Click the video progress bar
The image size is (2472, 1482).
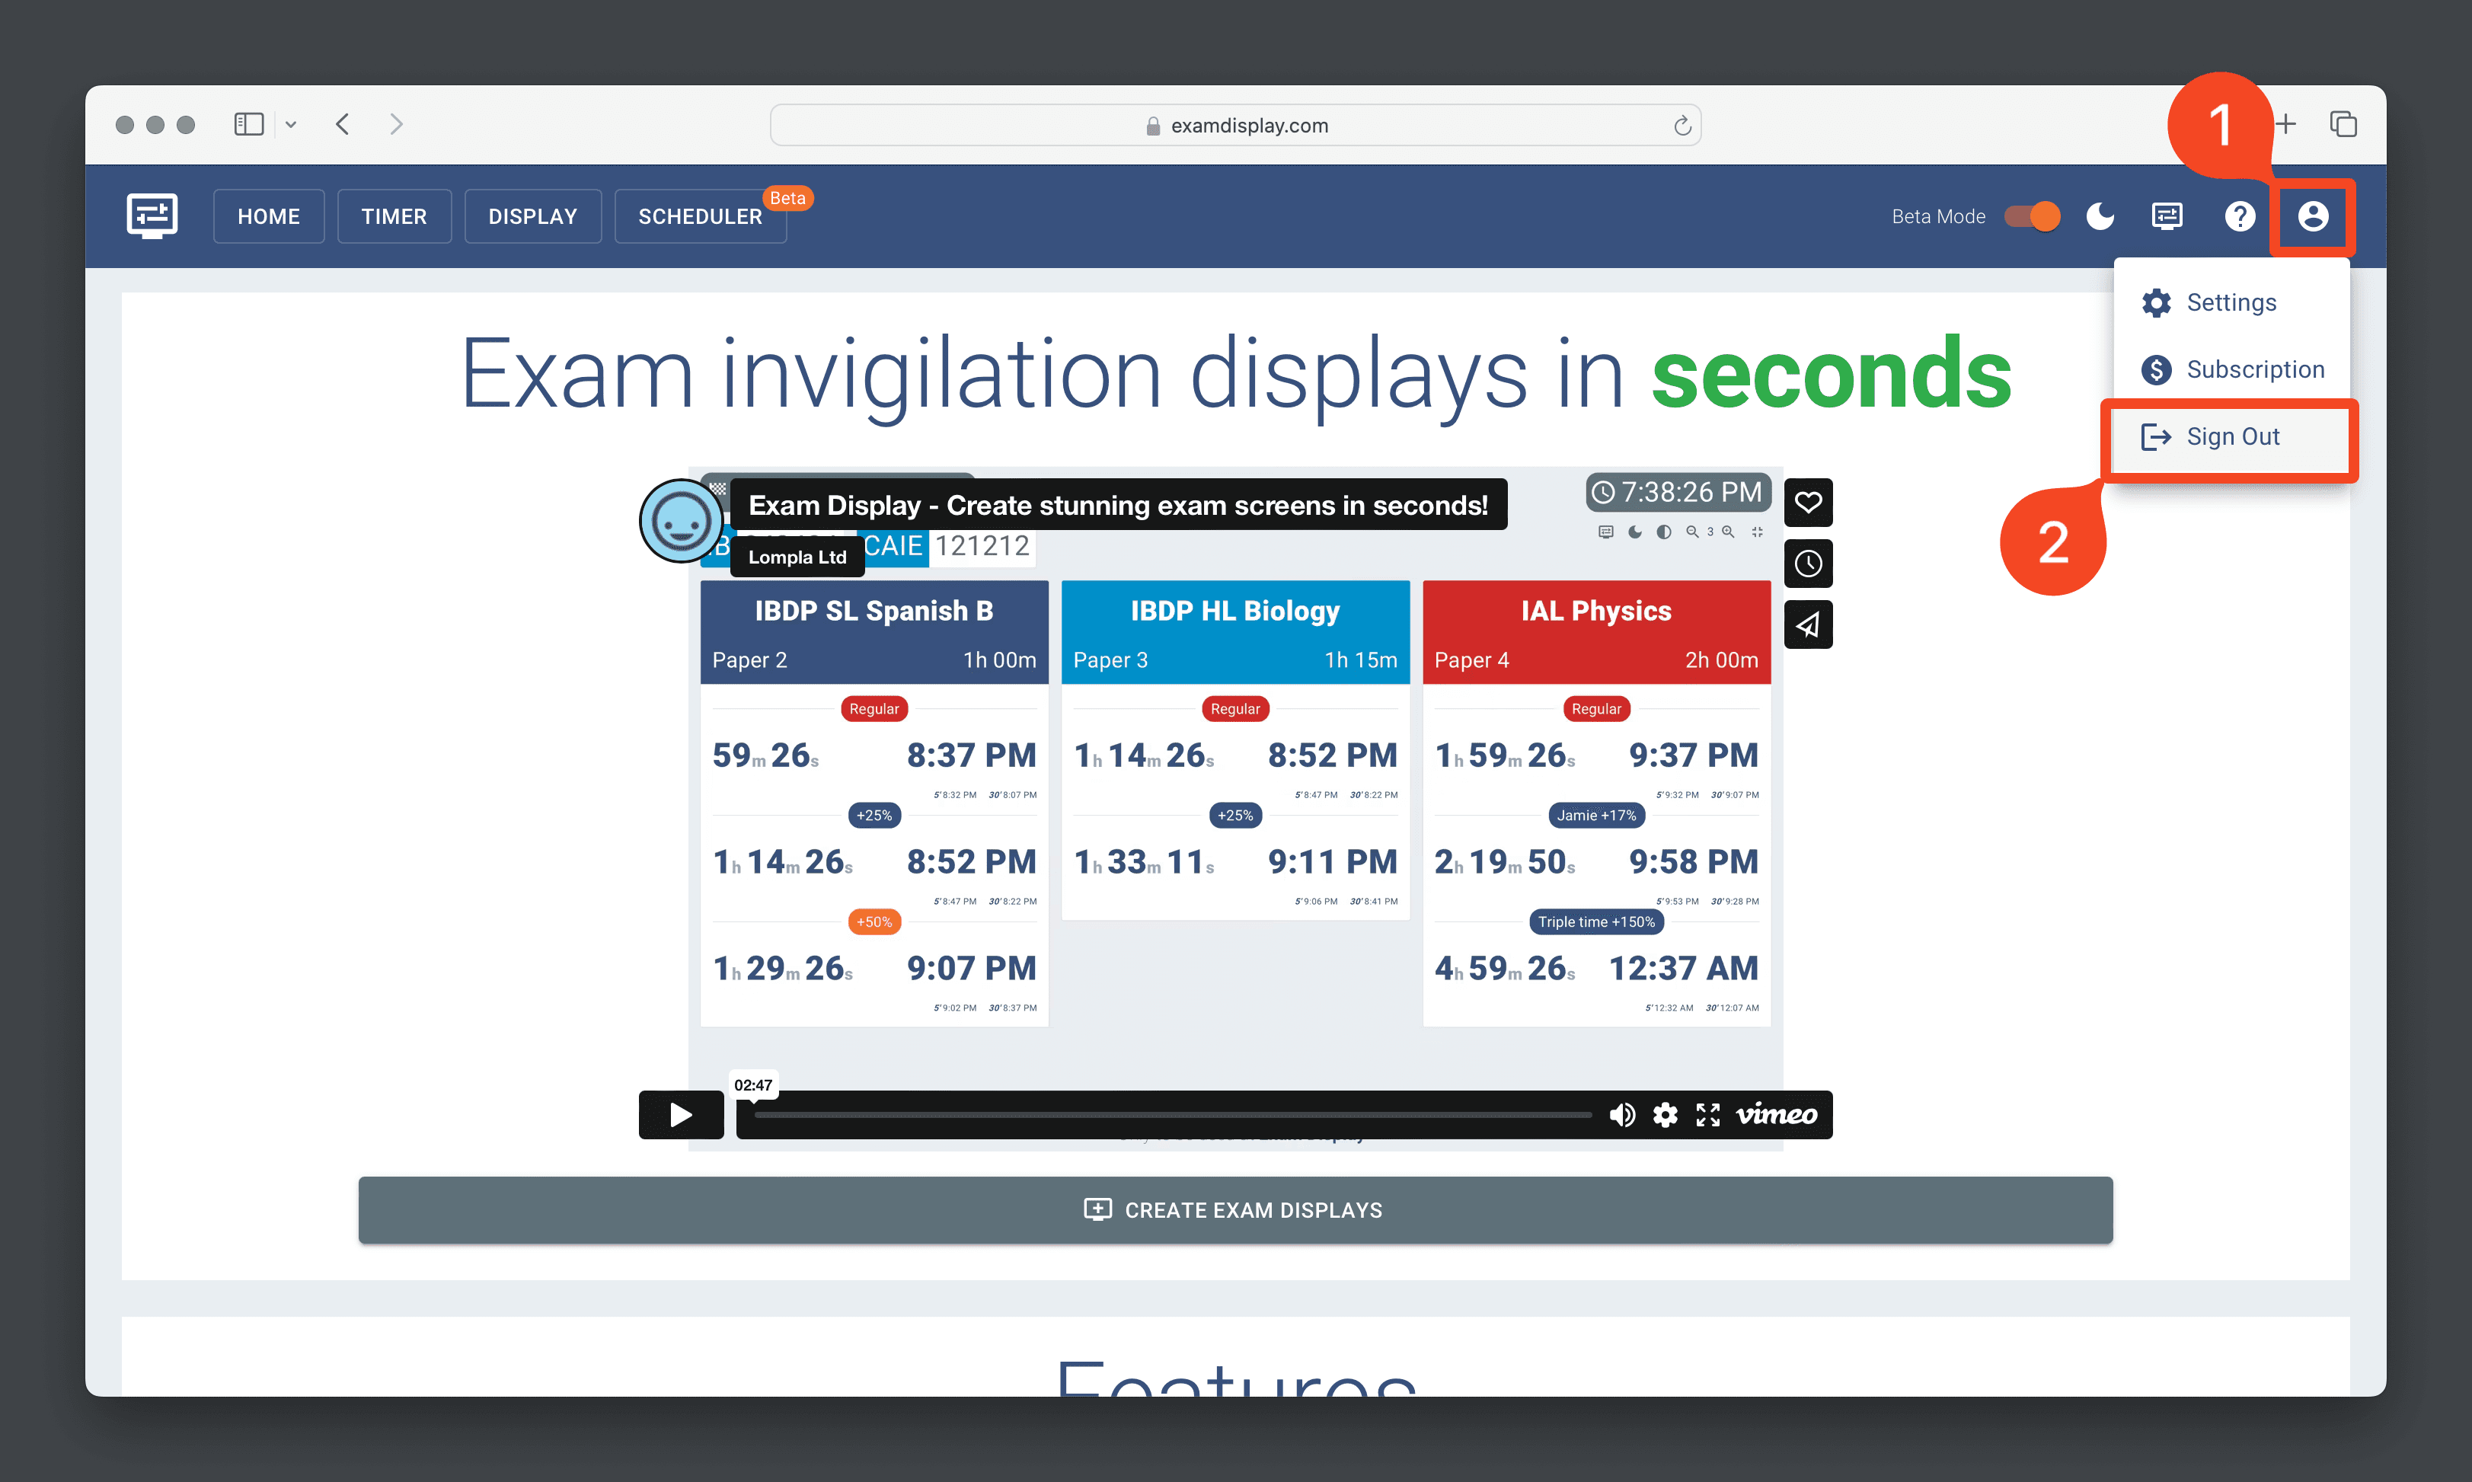point(1173,1114)
